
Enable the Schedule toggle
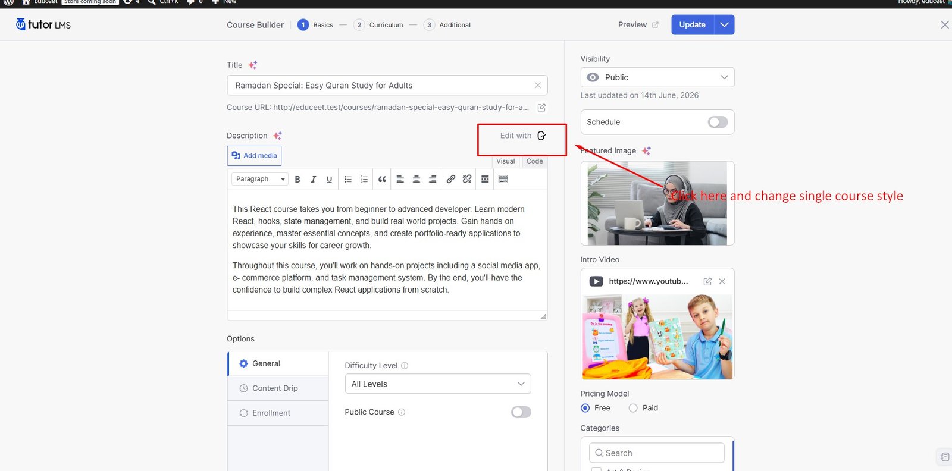pyautogui.click(x=718, y=122)
